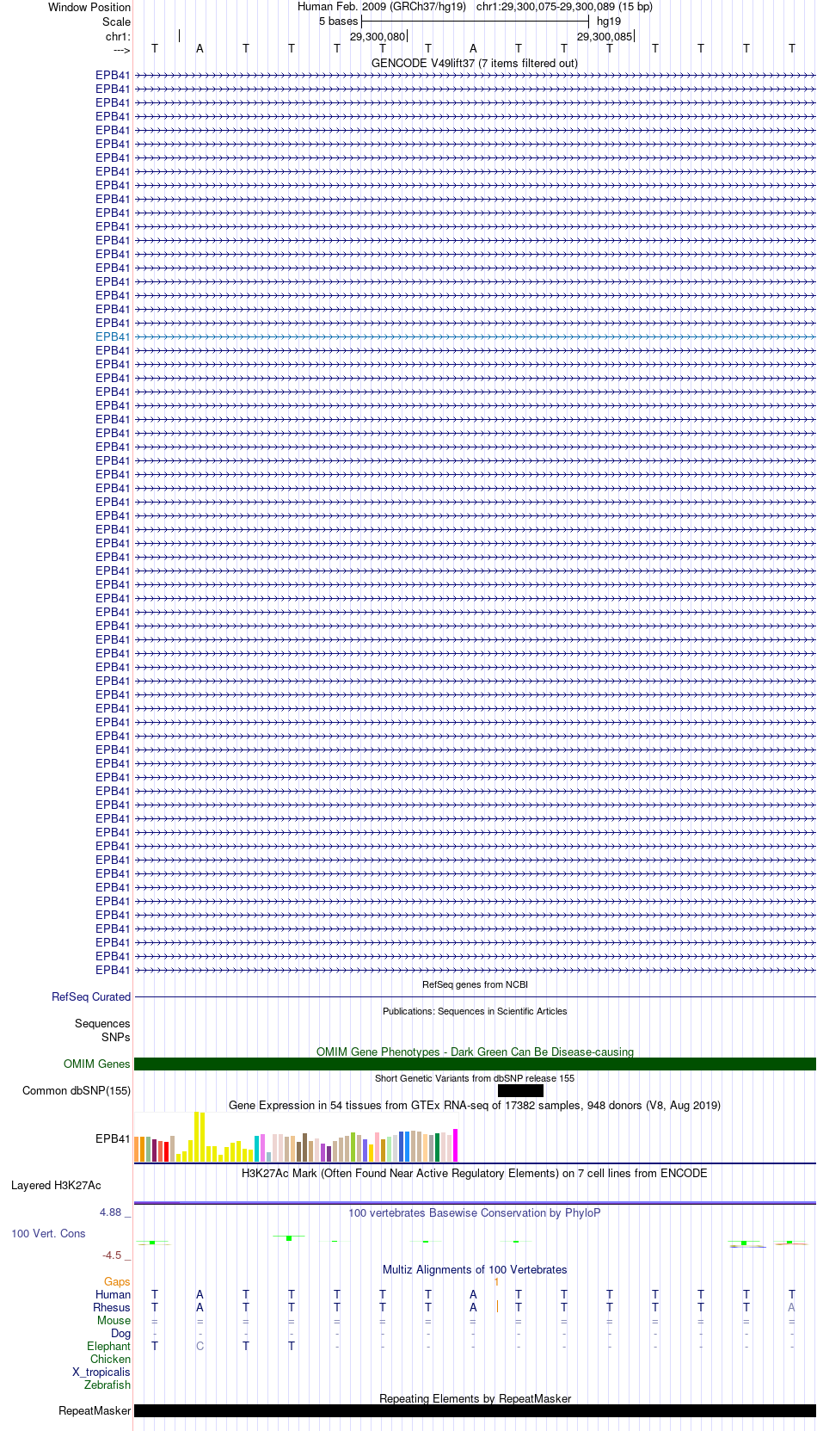This screenshot has height=1431, width=817.
Task: Click the -4.5 lower range value
Action: pyautogui.click(x=112, y=1255)
